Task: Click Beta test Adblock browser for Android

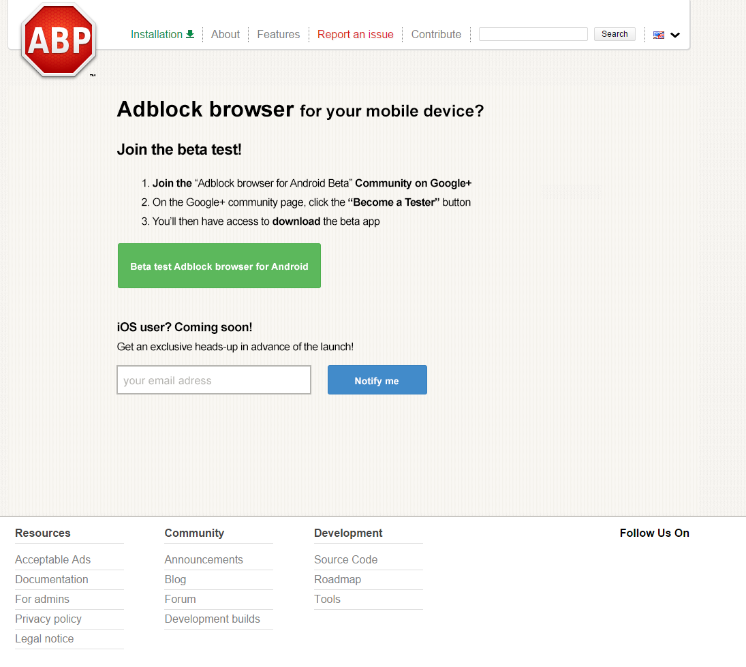Action: point(219,266)
